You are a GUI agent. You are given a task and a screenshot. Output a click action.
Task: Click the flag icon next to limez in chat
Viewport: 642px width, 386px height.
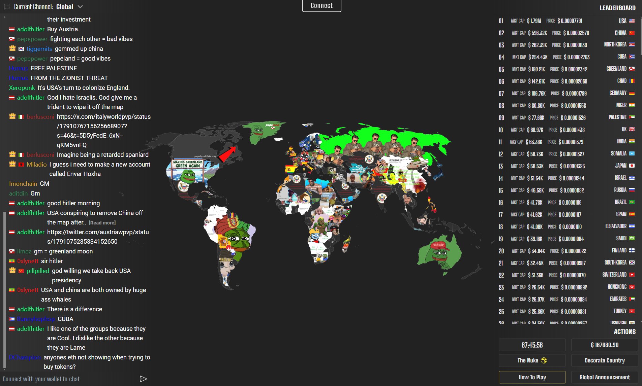point(12,251)
